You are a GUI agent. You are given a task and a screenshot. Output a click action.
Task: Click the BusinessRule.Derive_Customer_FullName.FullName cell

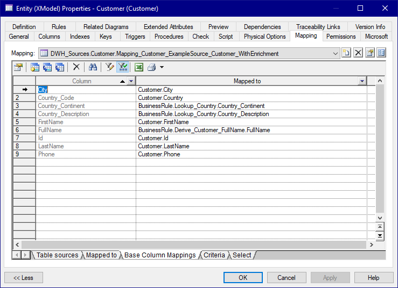click(x=252, y=130)
